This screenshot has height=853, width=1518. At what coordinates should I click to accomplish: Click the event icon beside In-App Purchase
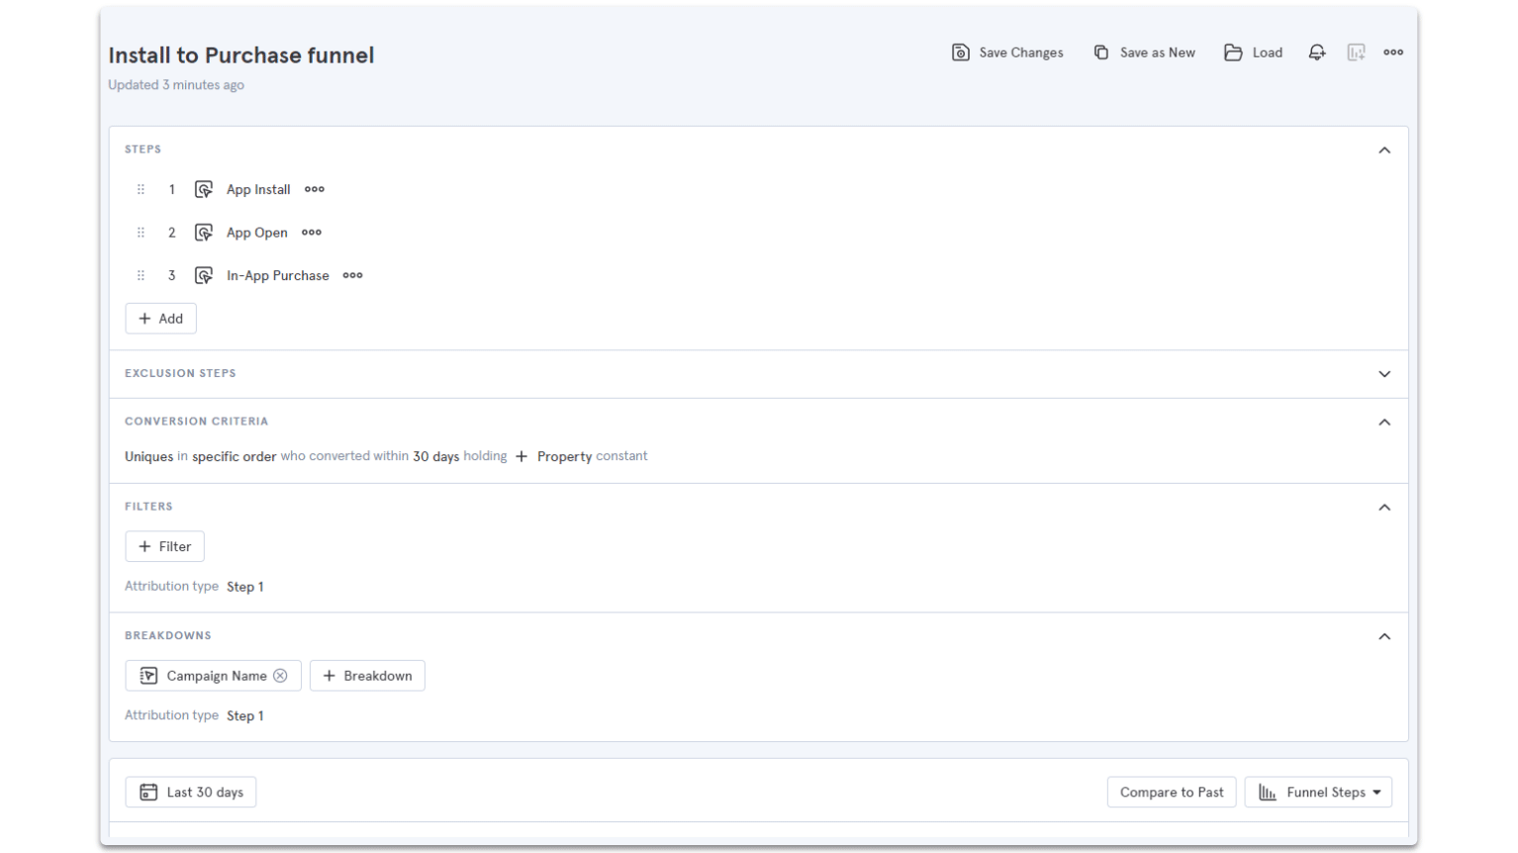click(204, 275)
